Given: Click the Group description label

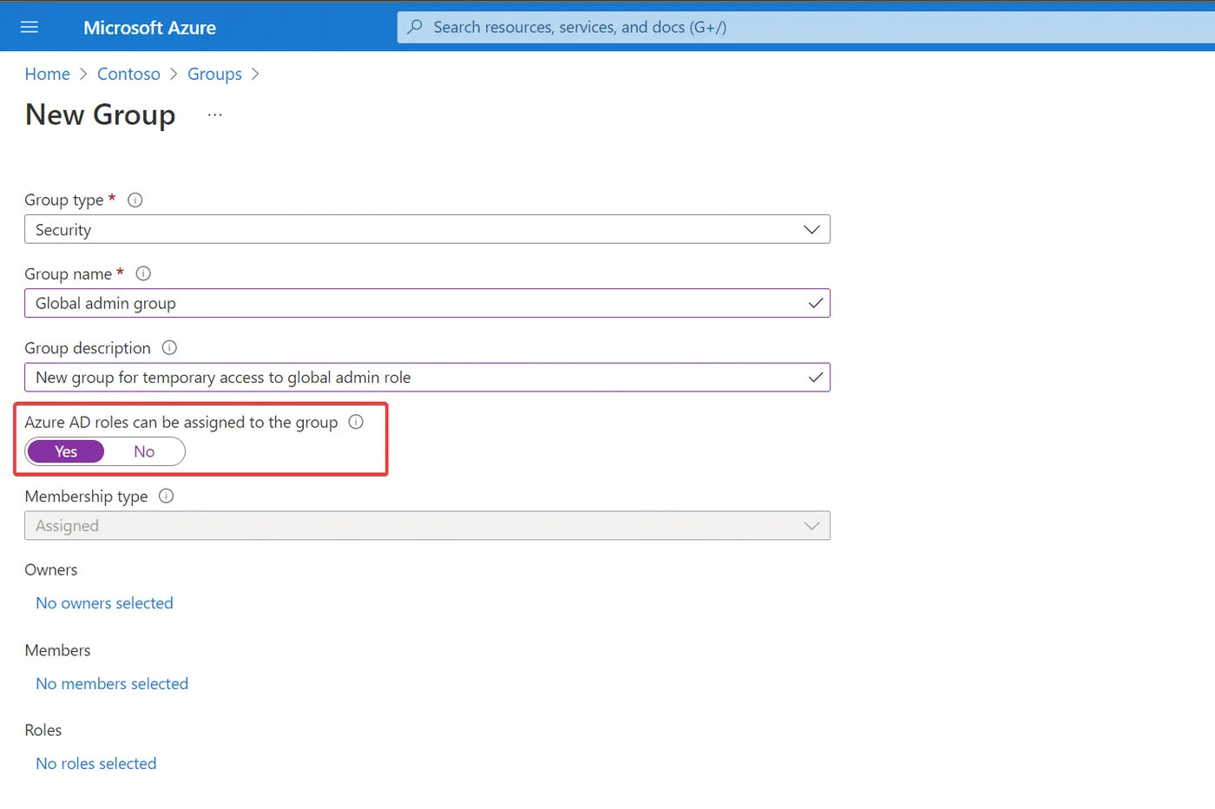Looking at the screenshot, I should click(x=88, y=348).
